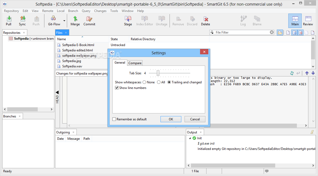
Task: Open the Window menu
Action: coord(128,11)
